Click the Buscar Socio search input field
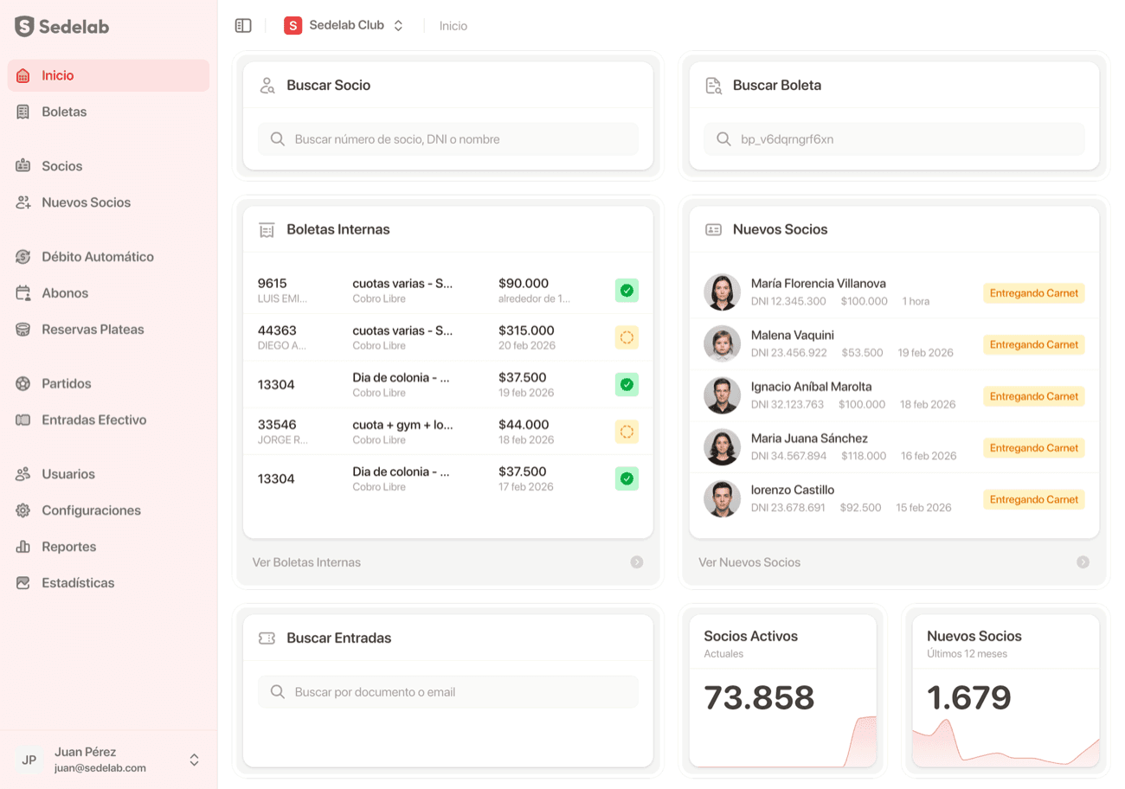1125x789 pixels. (447, 138)
